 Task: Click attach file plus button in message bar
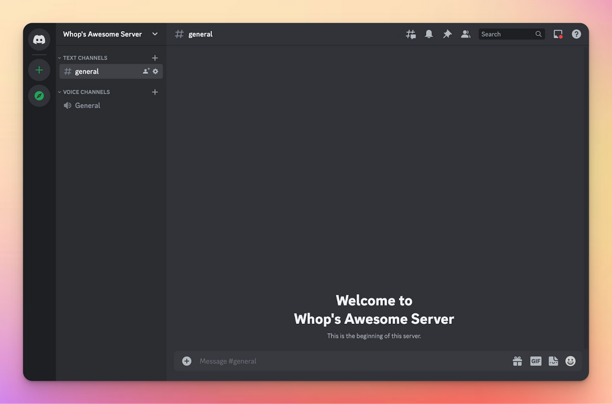[187, 361]
